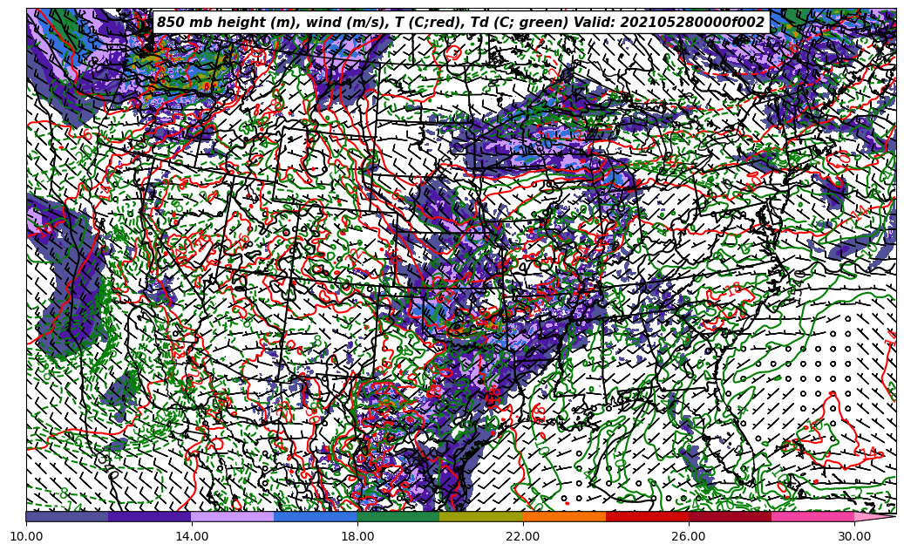Viewport: 904px width, 551px height.
Task: Pick the slate-blue 10–12 colorbar segment
Action: tap(67, 516)
